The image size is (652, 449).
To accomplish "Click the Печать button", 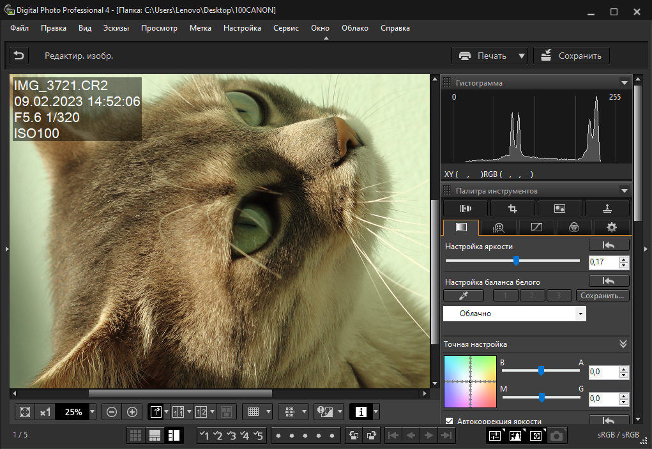I will [483, 56].
